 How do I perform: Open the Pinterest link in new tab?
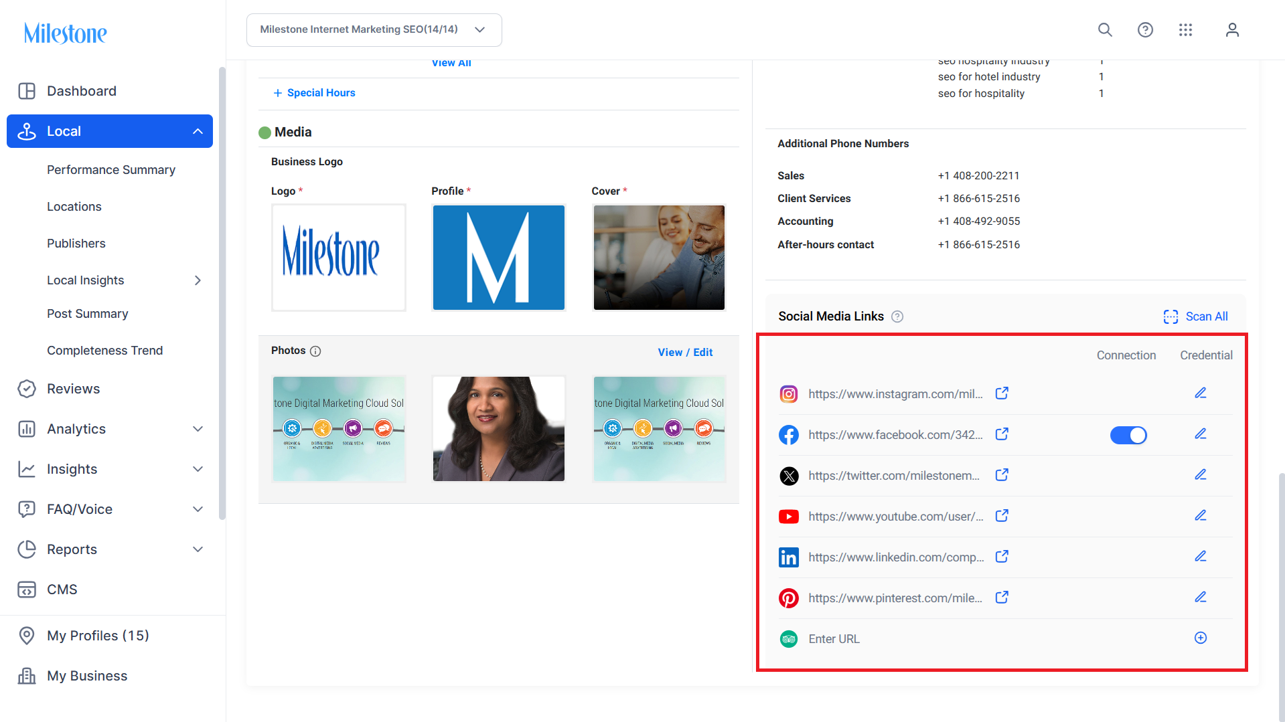click(1002, 598)
